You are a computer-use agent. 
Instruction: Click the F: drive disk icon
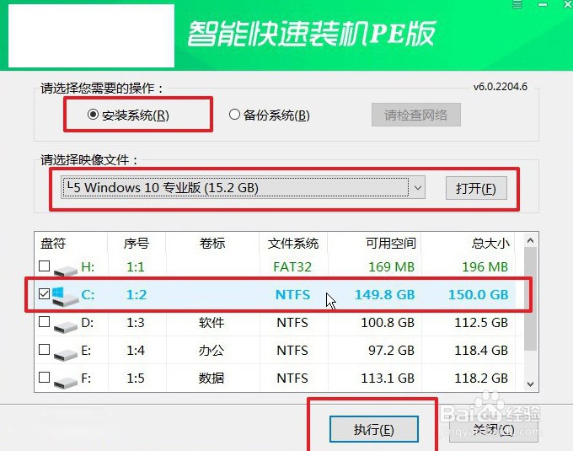pyautogui.click(x=66, y=382)
